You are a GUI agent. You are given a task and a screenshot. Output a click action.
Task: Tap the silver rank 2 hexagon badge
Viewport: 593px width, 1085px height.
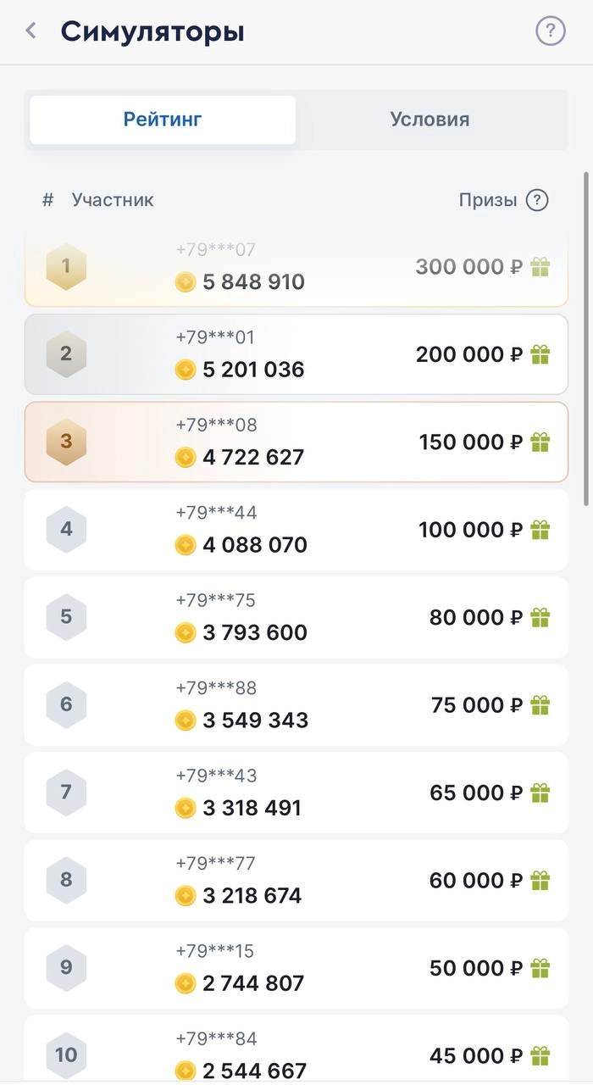click(x=66, y=354)
